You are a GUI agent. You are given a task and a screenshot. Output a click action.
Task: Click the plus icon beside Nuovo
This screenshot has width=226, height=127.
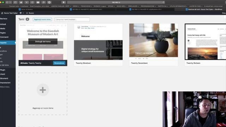[27, 13]
